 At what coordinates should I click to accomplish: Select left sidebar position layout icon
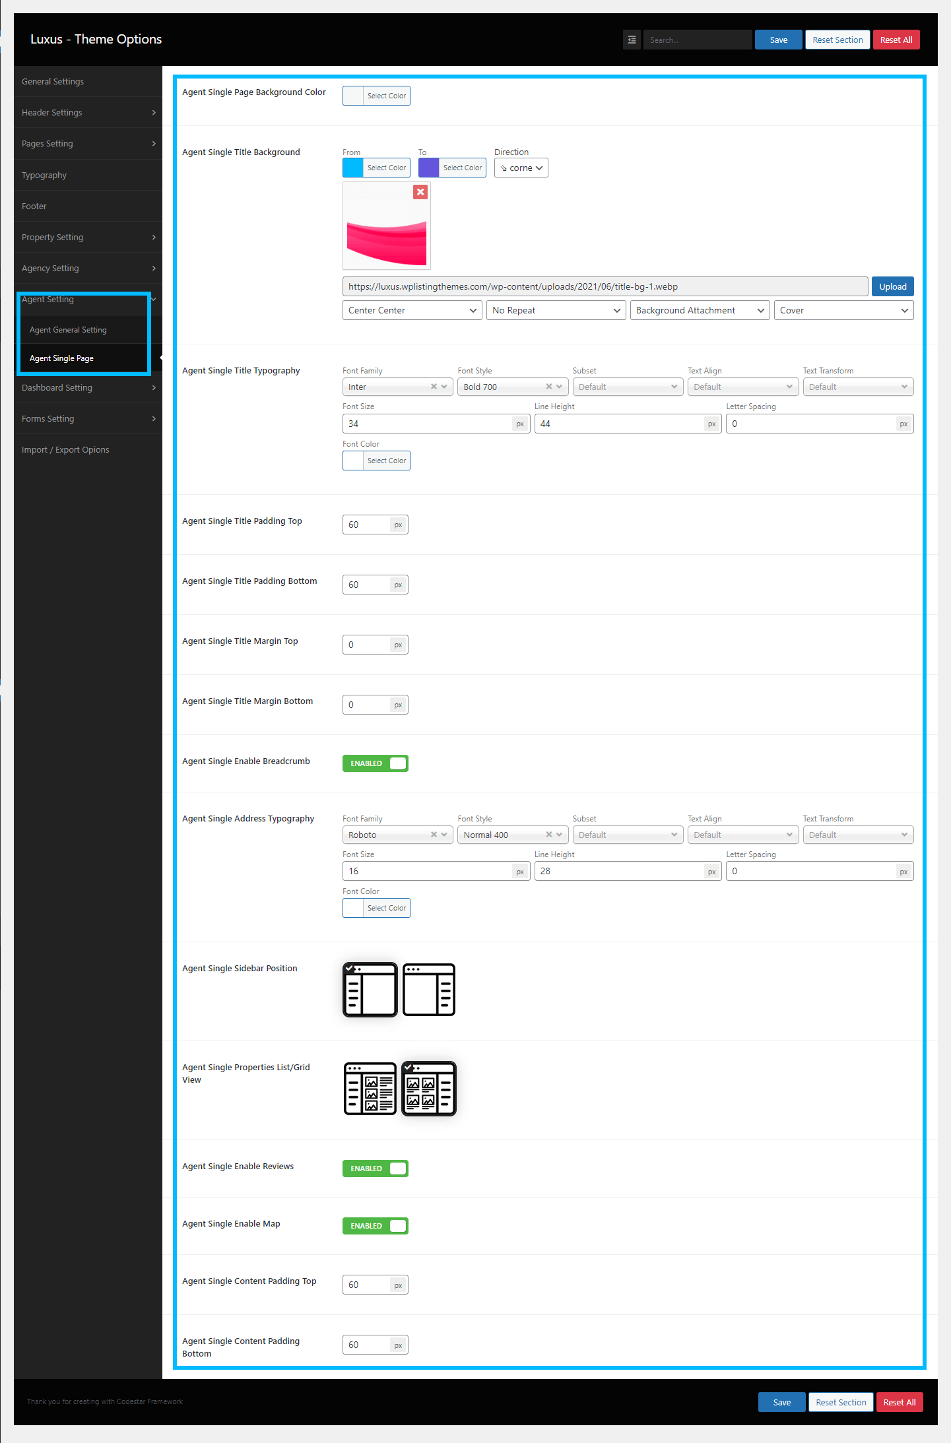(x=370, y=989)
